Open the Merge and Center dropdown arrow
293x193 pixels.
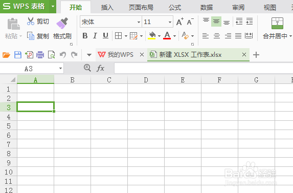pyautogui.click(x=290, y=36)
